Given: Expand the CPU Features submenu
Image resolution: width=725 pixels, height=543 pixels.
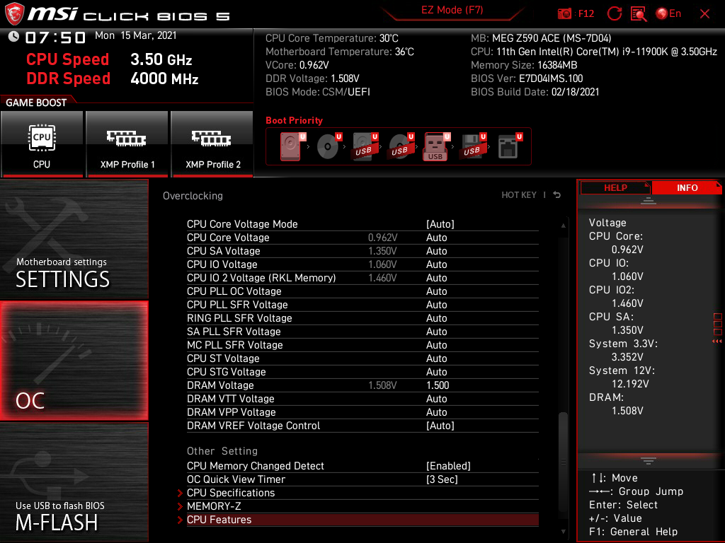Looking at the screenshot, I should [219, 520].
